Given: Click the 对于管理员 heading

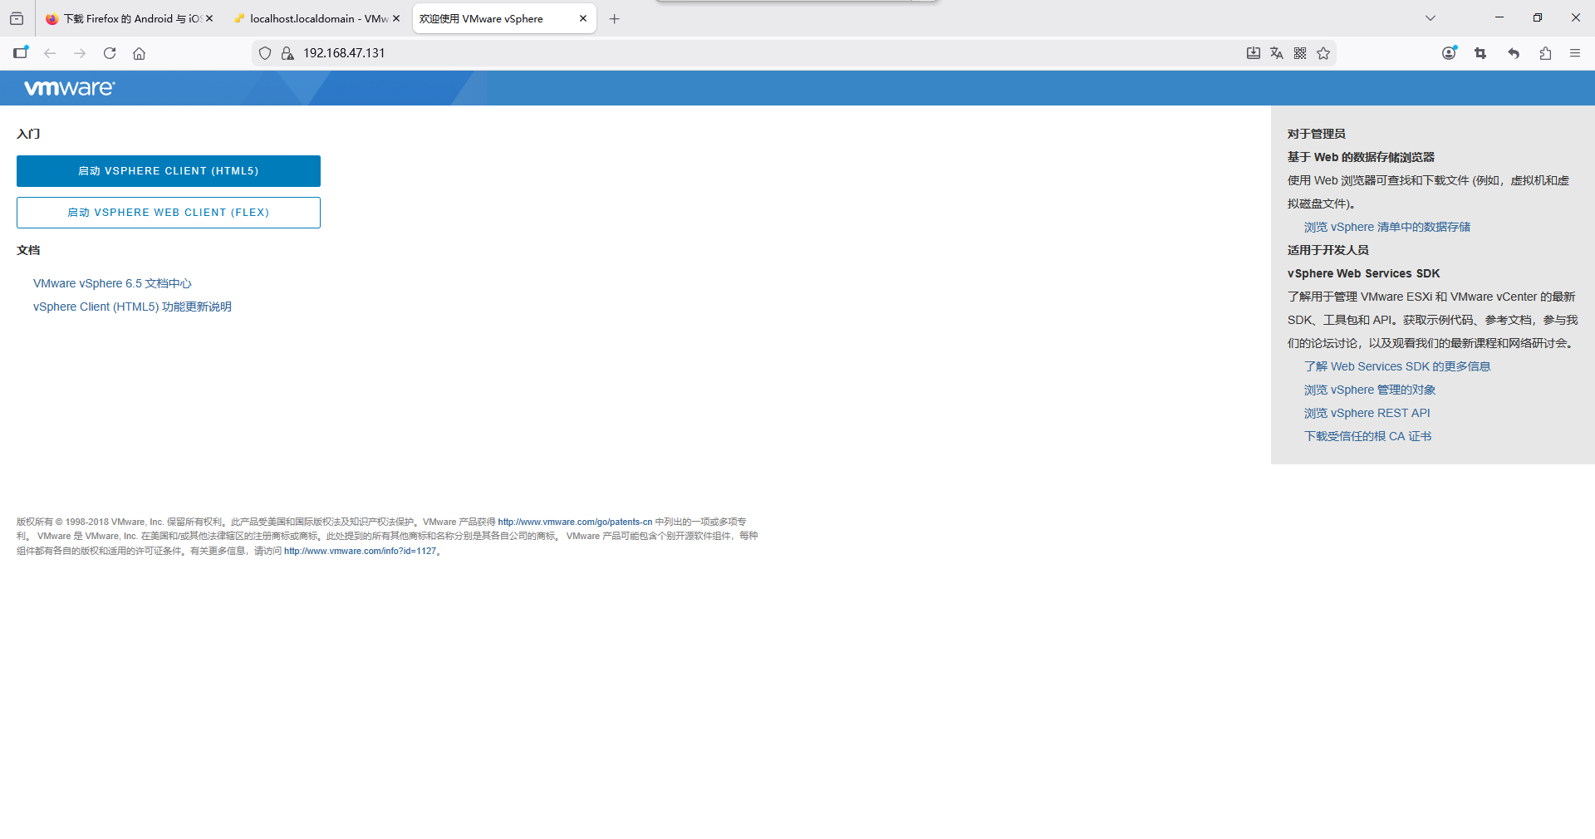Looking at the screenshot, I should click(1317, 134).
